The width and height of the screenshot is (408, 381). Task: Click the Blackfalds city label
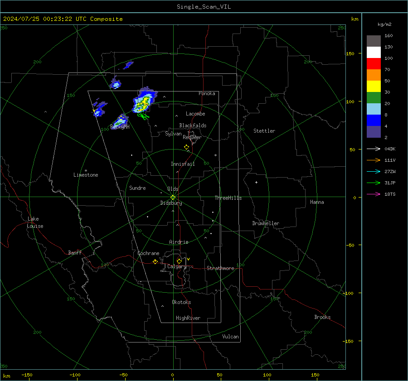coord(193,125)
